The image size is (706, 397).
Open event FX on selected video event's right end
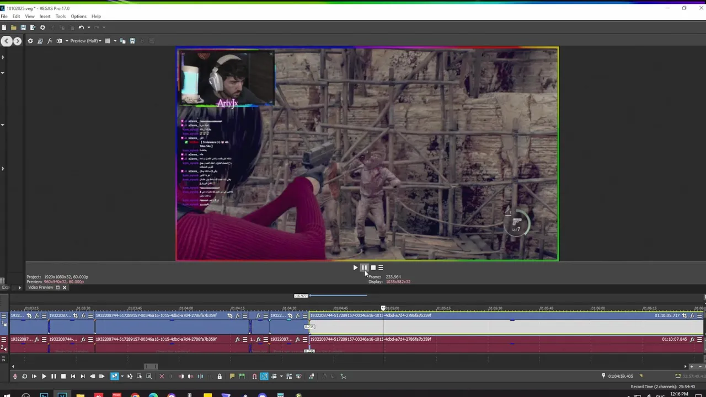692,315
